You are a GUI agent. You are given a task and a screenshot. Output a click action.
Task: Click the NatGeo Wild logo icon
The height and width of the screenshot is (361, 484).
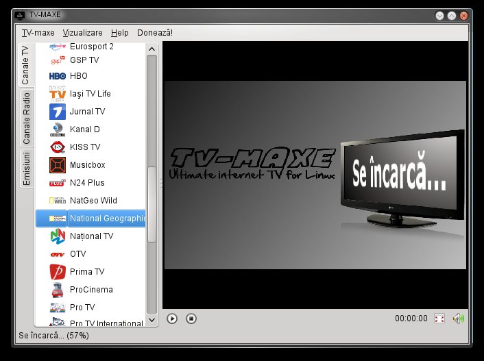[x=58, y=201]
